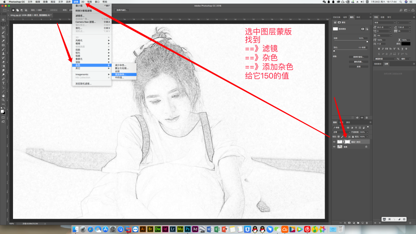Viewport: 416px width, 234px height.
Task: Toggle lock image pixels brush icon
Action: pyautogui.click(x=342, y=137)
